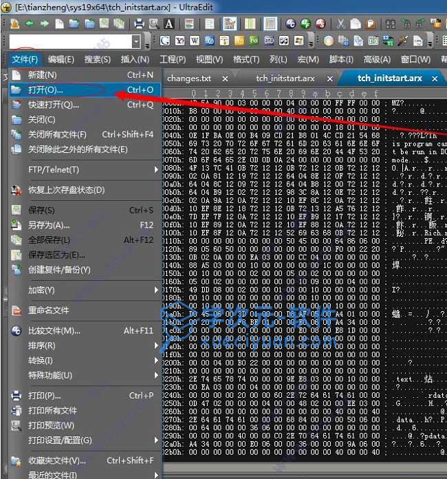This screenshot has height=479, width=447.
Task: Click the green UF find icon
Action: [x=305, y=23]
